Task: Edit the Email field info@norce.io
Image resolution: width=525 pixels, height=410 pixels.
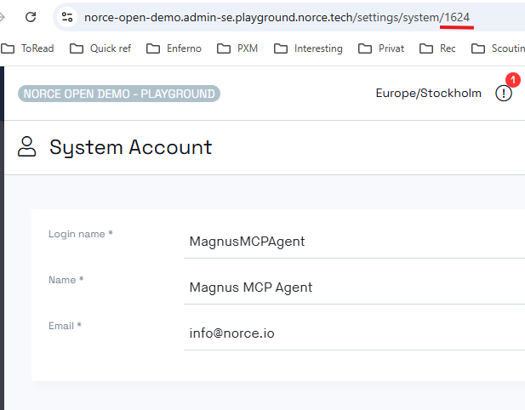Action: [354, 333]
